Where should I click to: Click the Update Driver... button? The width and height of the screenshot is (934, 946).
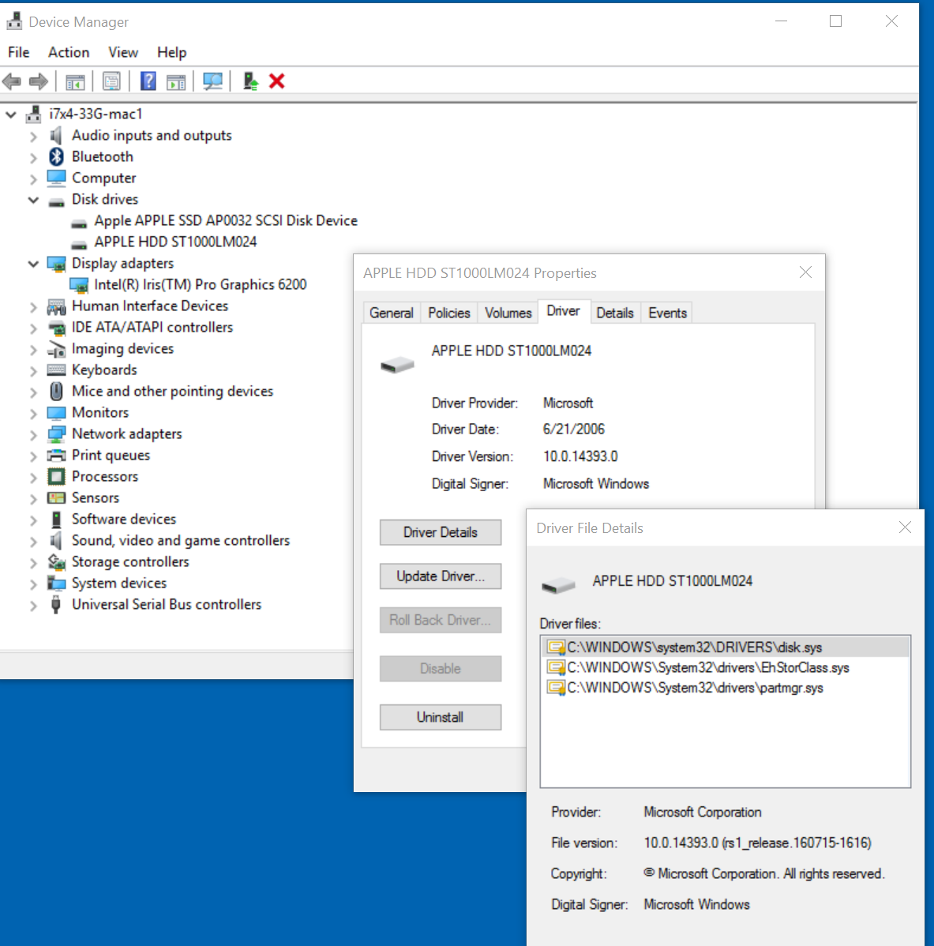coord(441,576)
